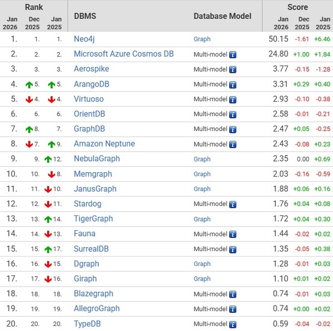333x331 pixels.
Task: Click Graph model link in Dgraph row
Action: [x=202, y=264]
